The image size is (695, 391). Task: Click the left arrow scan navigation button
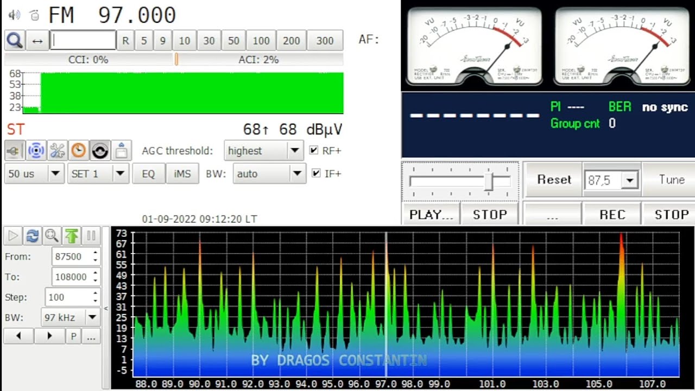pyautogui.click(x=18, y=336)
